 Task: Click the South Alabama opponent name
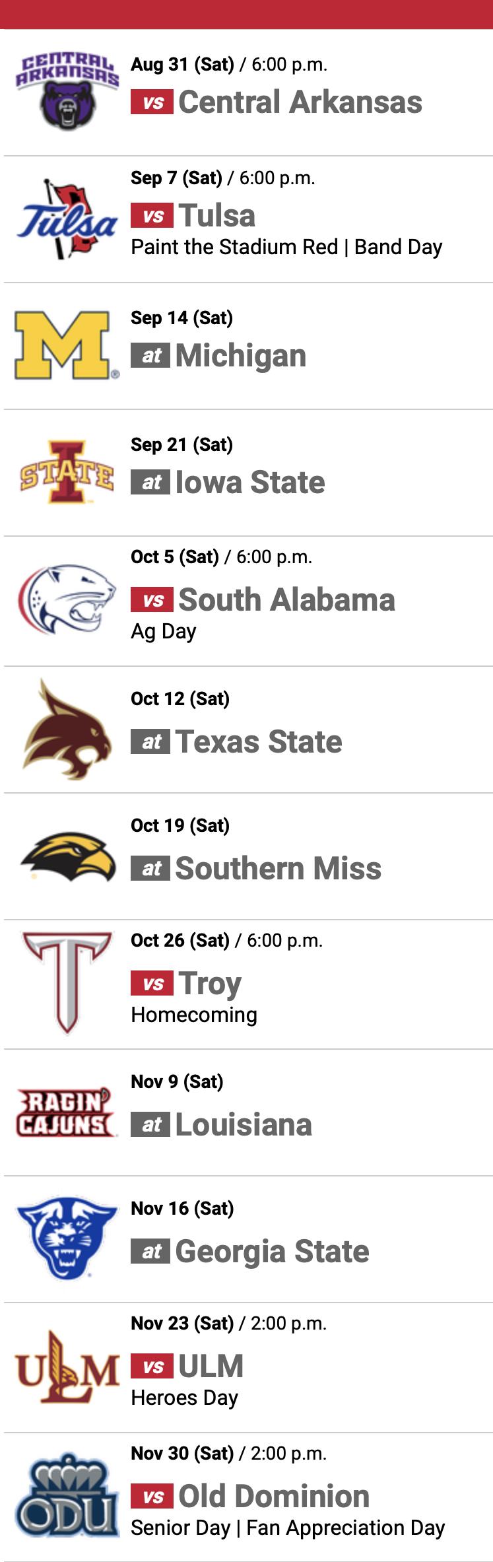286,600
